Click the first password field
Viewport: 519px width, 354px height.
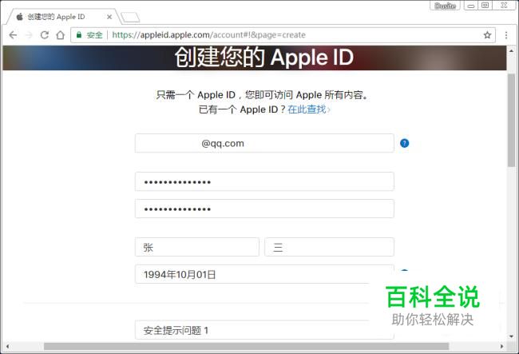[x=264, y=181]
